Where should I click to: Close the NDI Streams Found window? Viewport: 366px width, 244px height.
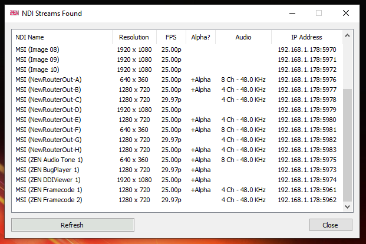pos(346,13)
